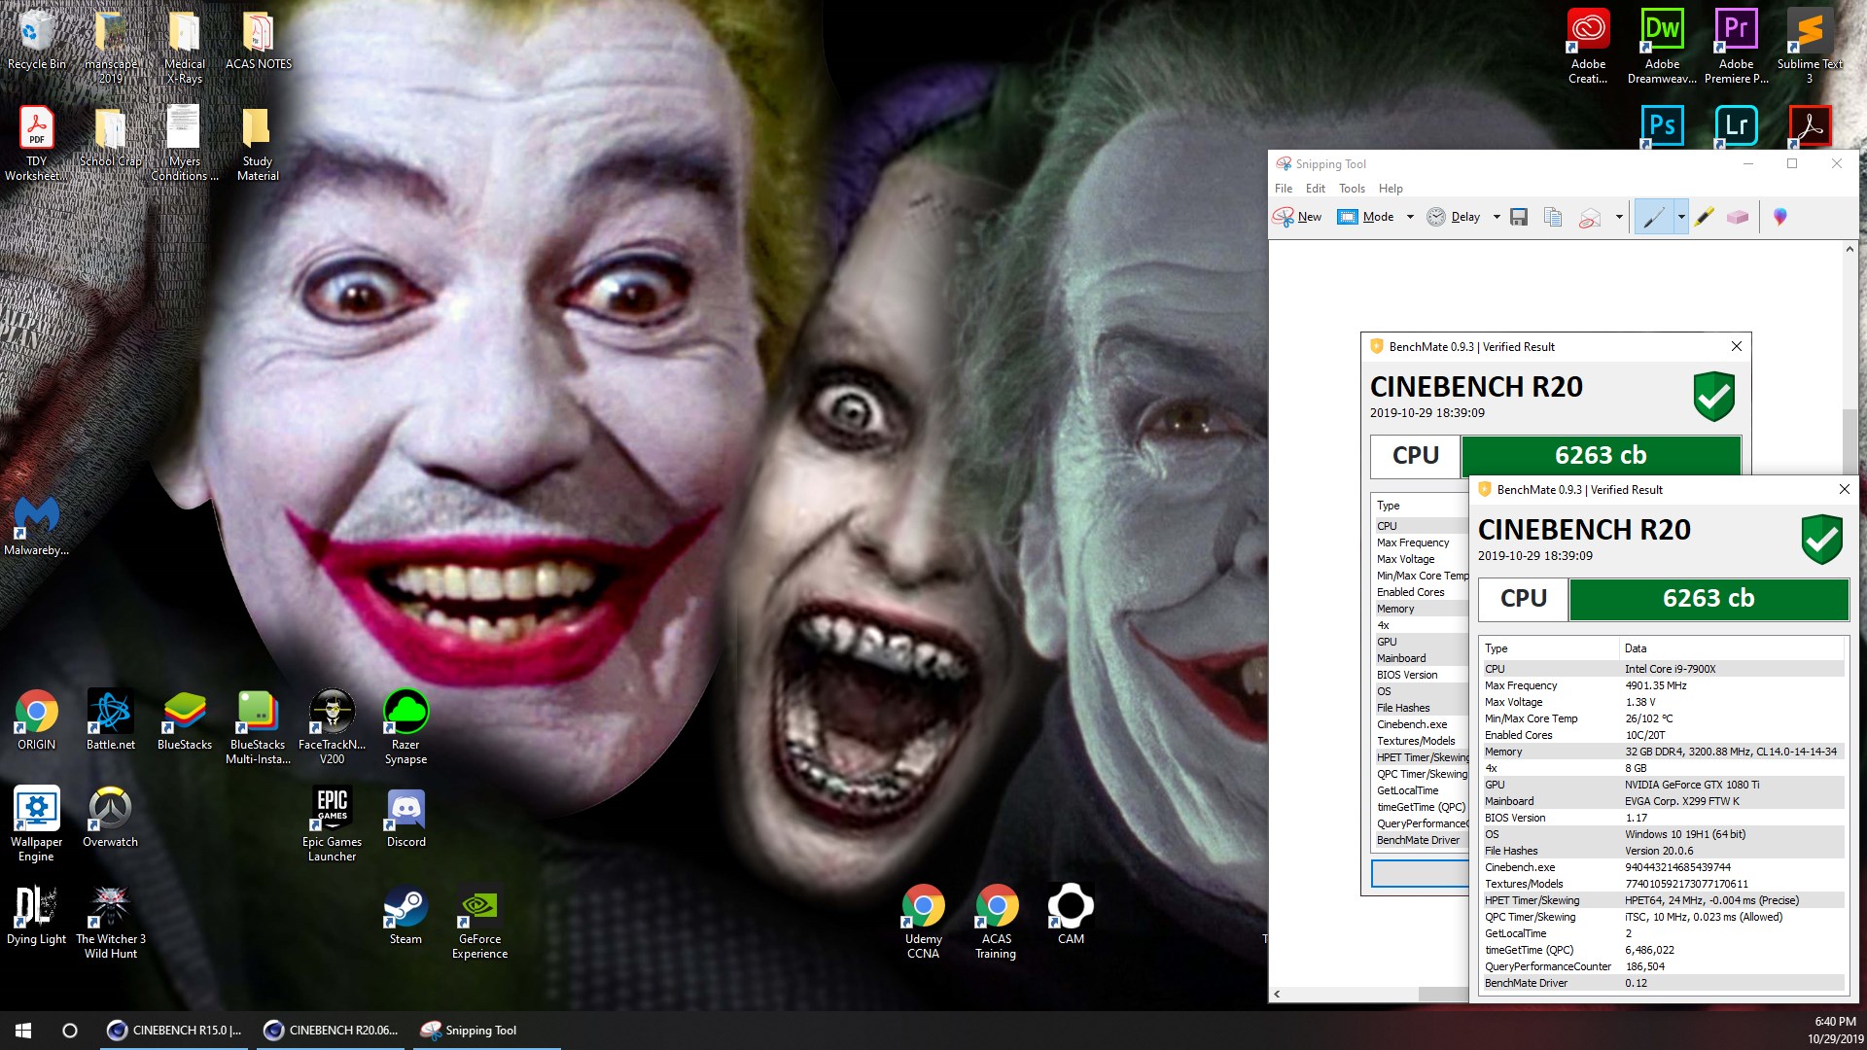Screen dimensions: 1867x1050
Task: Click the NVIDIA GeForce GTX 1080 Ti value
Action: tap(1692, 785)
